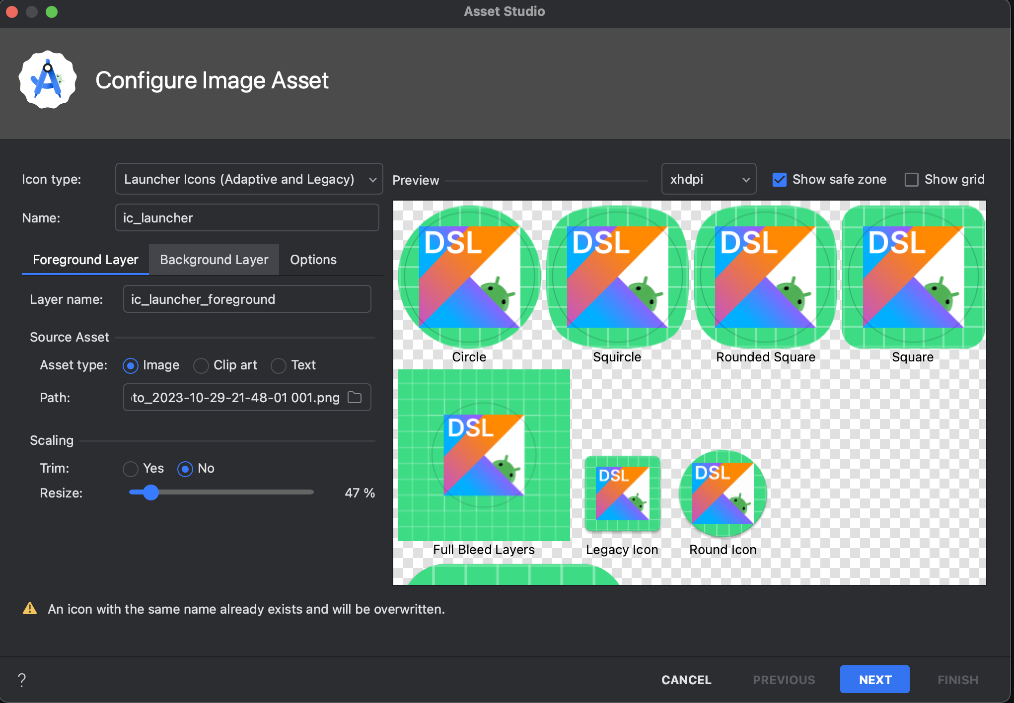This screenshot has width=1014, height=703.
Task: Click the Circle icon preview
Action: pyautogui.click(x=469, y=277)
